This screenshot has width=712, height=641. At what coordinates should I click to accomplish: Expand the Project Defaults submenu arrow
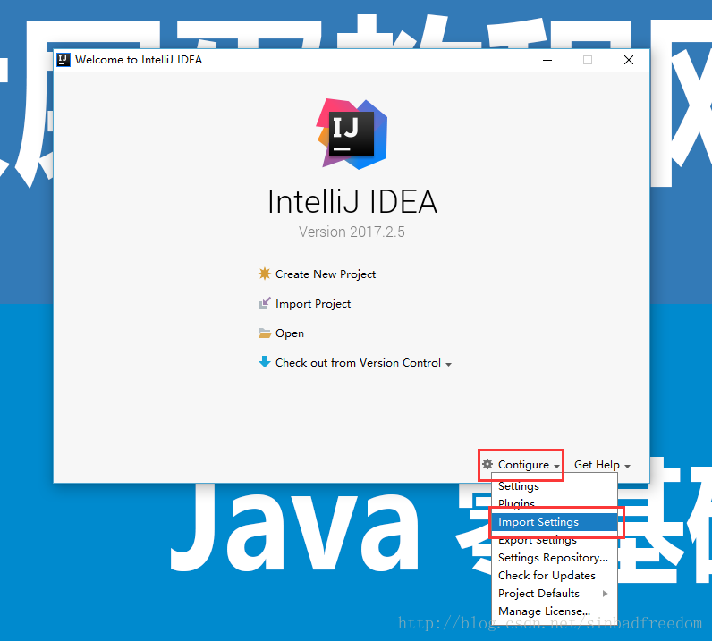605,594
